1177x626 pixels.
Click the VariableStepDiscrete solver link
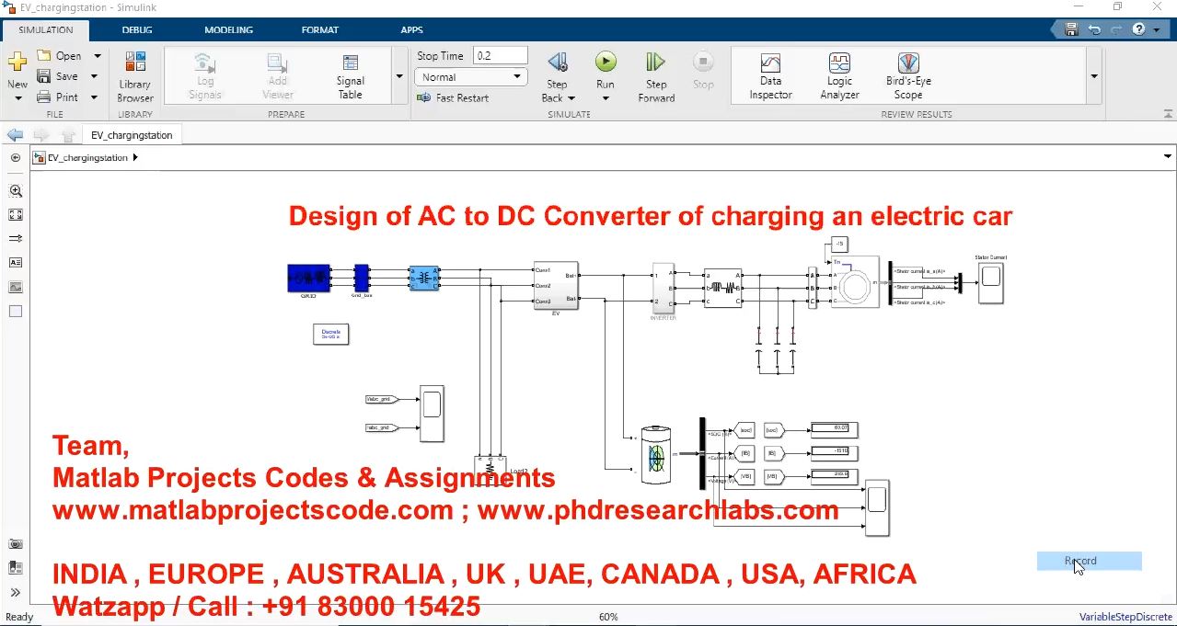[1125, 617]
